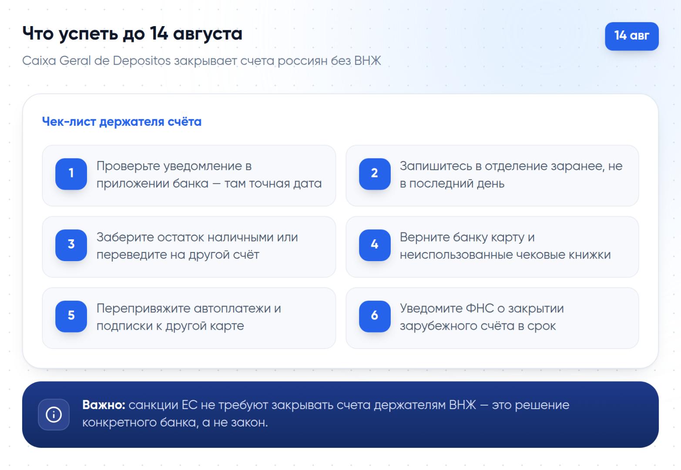This screenshot has width=681, height=470.
Task: Click number badge 1 in checklist
Action: [x=71, y=174]
